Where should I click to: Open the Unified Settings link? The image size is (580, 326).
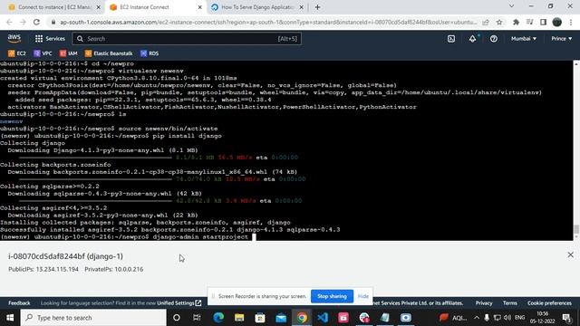(x=179, y=303)
